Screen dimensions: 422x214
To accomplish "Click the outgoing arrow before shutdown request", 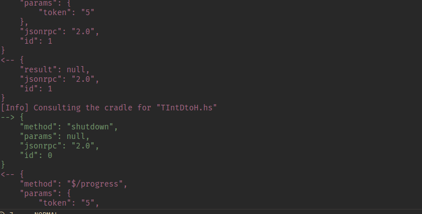I will pos(7,117).
